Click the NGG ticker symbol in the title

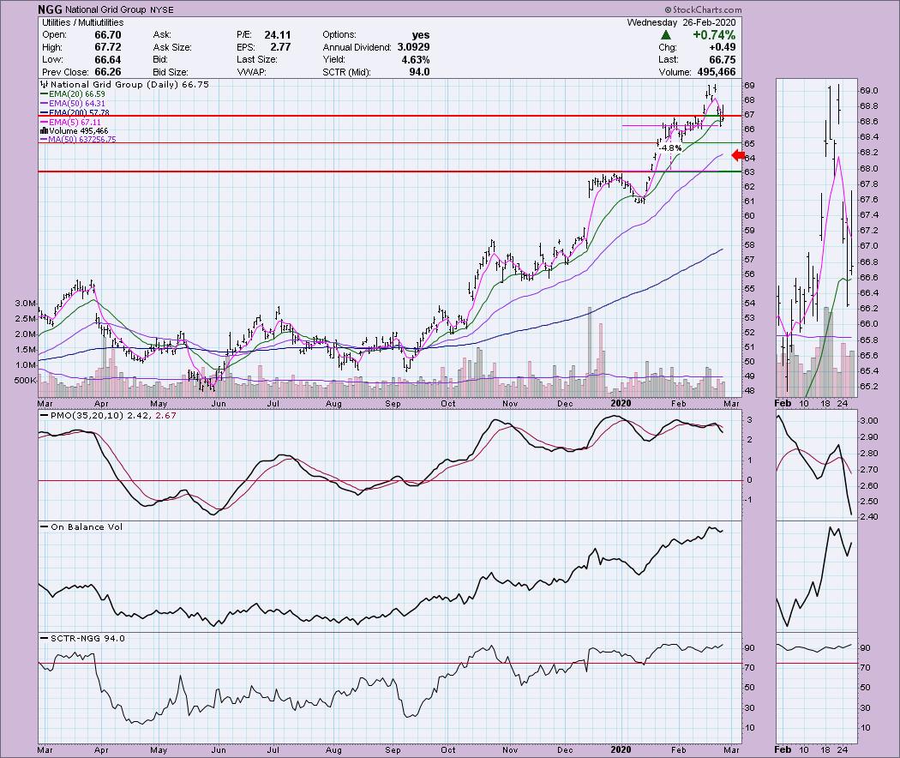(51, 9)
